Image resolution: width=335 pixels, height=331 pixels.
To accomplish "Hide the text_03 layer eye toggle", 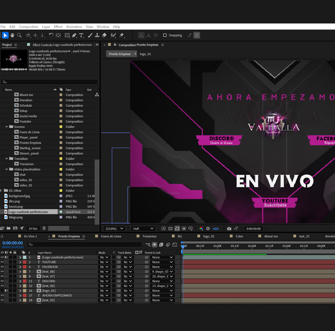I will pos(2,300).
